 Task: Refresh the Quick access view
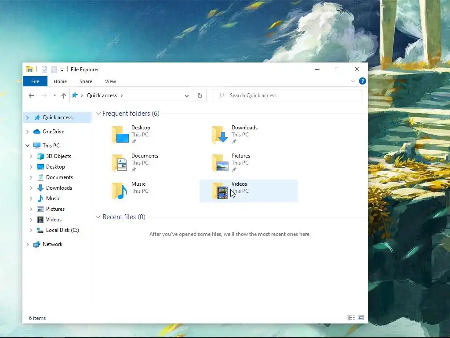point(200,96)
